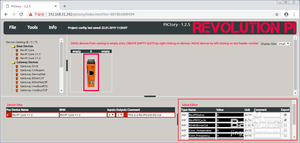Open the File menu
This screenshot has height=143, width=300.
(13, 27)
